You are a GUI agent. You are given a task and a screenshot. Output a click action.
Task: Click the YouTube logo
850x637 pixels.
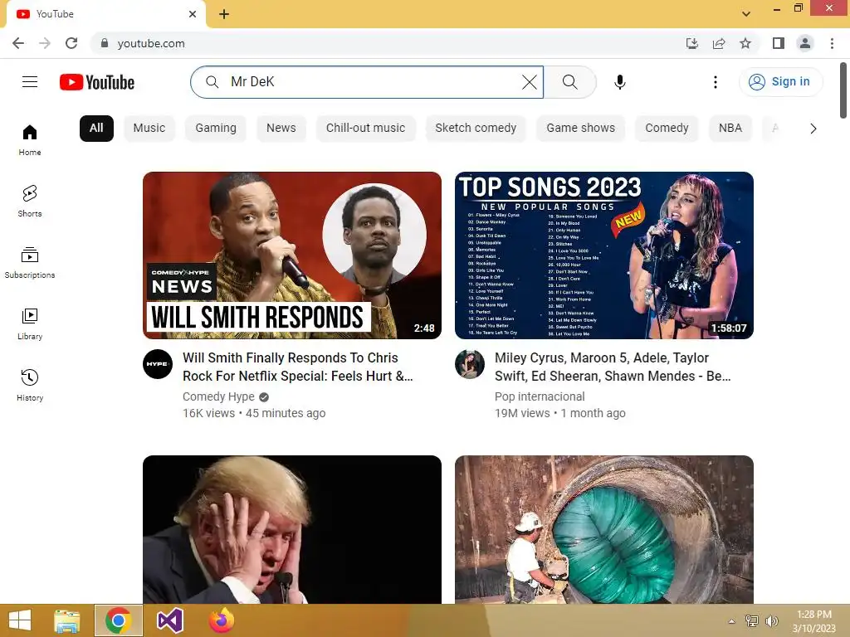click(x=97, y=82)
